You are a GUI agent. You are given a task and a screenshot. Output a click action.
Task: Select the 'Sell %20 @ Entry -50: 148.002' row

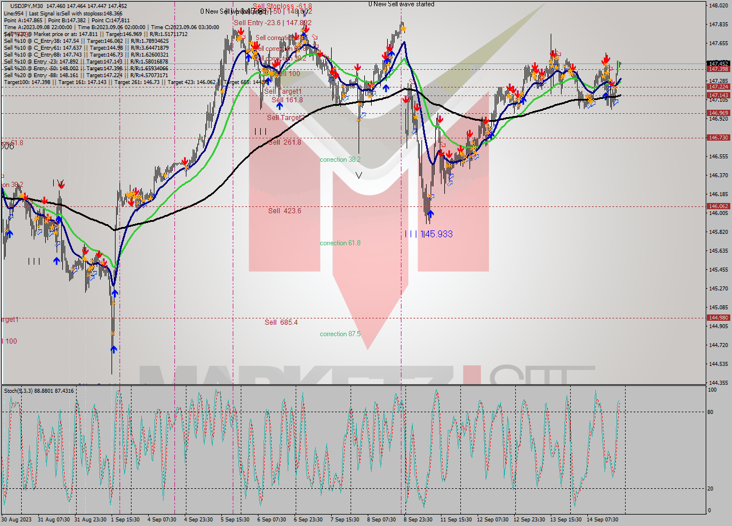pyautogui.click(x=86, y=68)
